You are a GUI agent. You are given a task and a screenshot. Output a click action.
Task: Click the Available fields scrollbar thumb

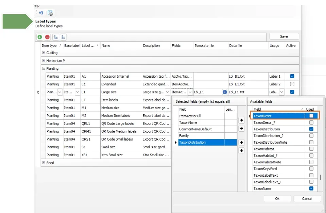[x=320, y=177]
